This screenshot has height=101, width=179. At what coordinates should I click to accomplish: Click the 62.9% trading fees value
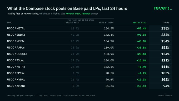coord(75,28)
